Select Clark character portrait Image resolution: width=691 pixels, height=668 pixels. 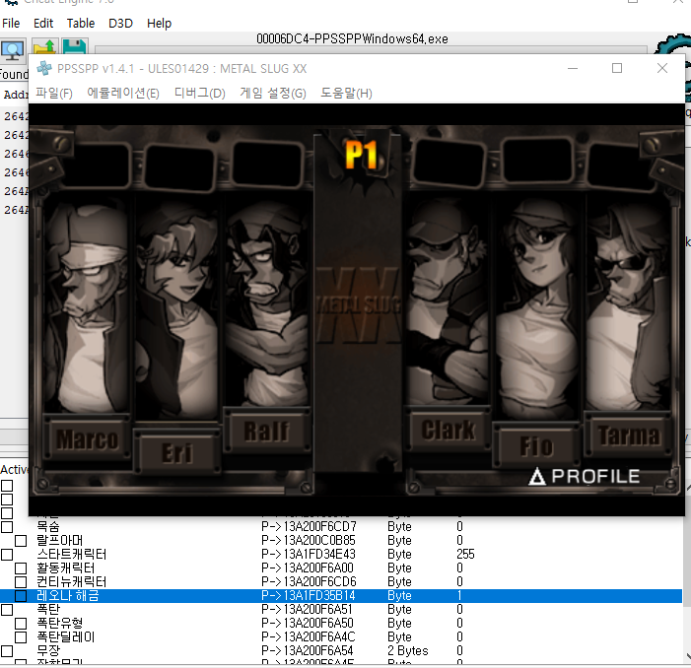pos(448,301)
